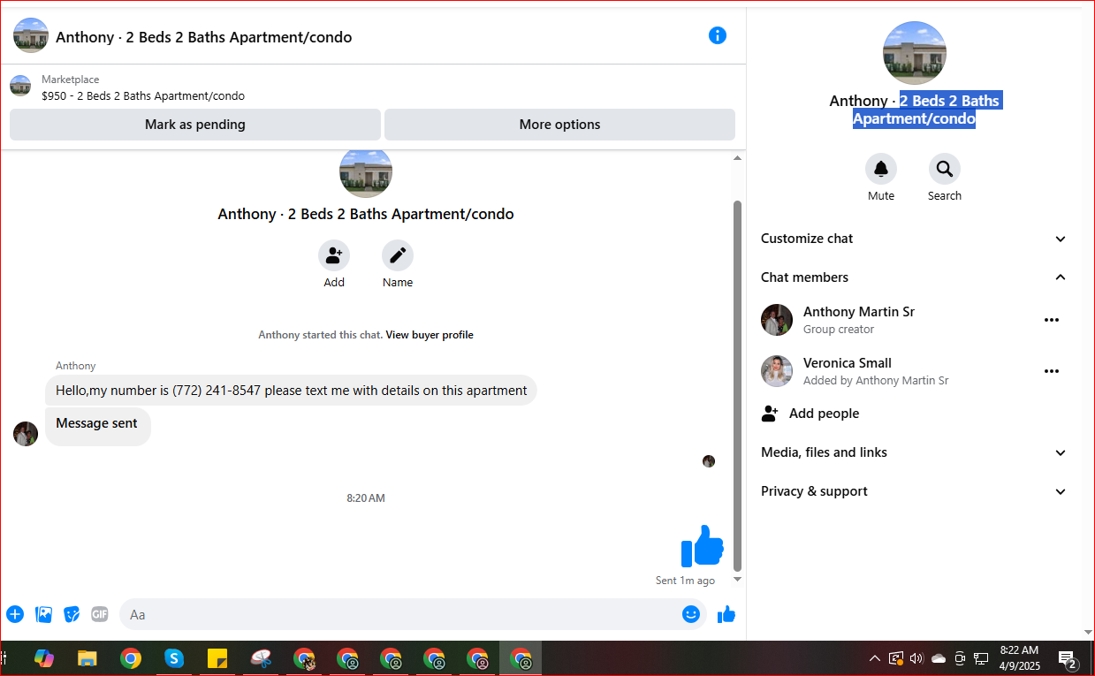
Task: Click the highlighted chat title in the right panel
Action: point(915,110)
